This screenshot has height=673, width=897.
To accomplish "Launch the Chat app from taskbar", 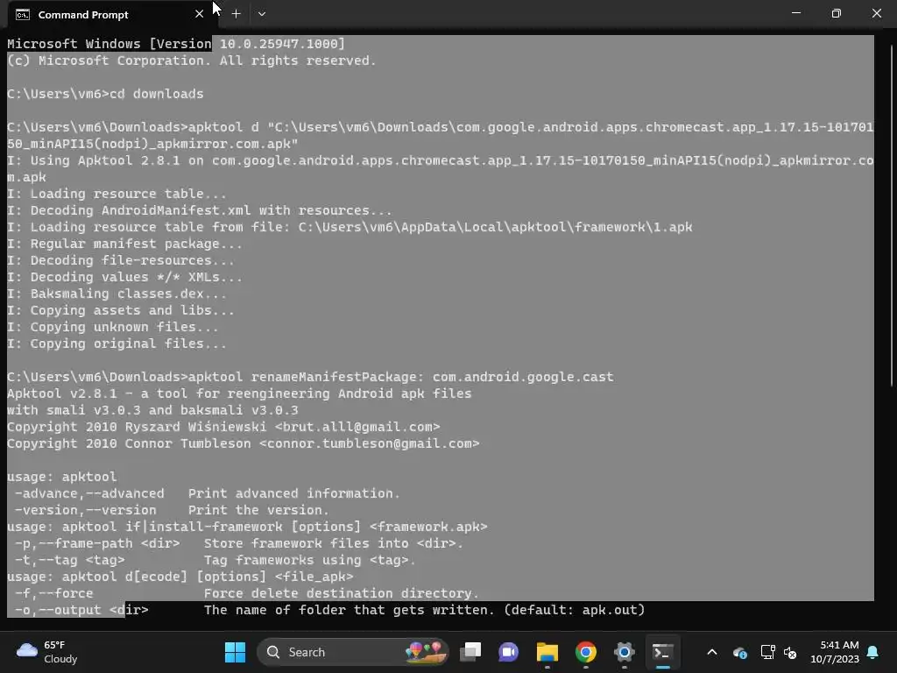I will point(509,652).
